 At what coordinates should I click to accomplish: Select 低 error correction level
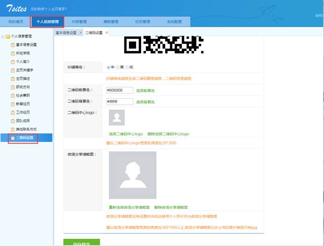tap(127, 67)
